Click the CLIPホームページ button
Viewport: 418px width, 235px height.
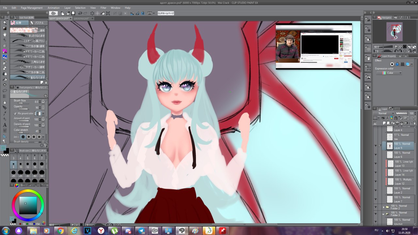click(x=166, y=13)
